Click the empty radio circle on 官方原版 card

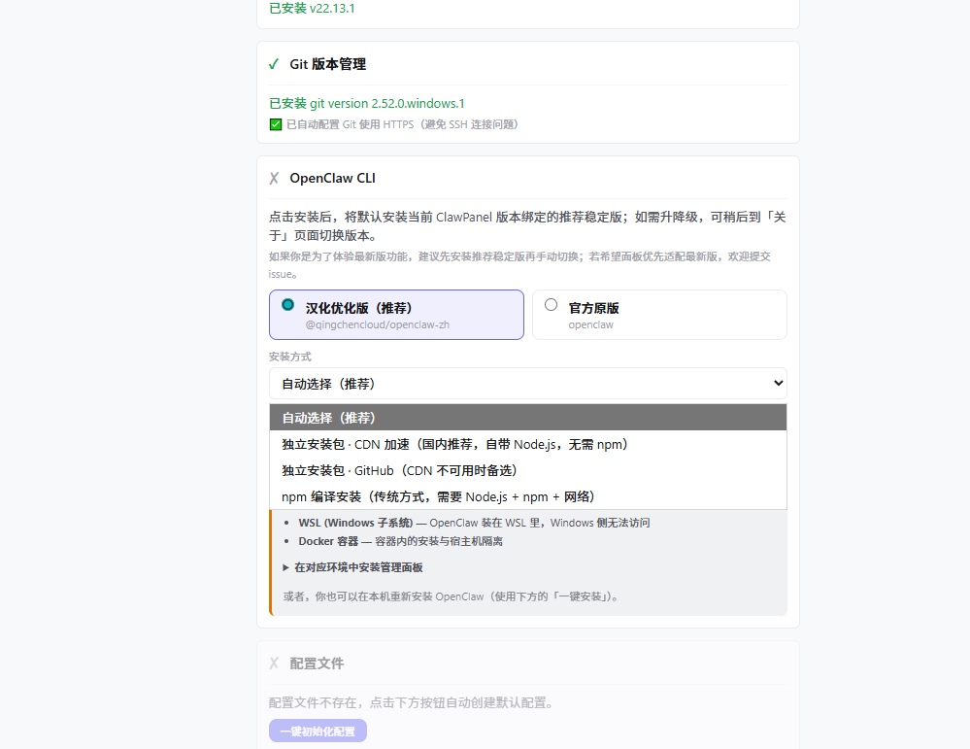551,304
